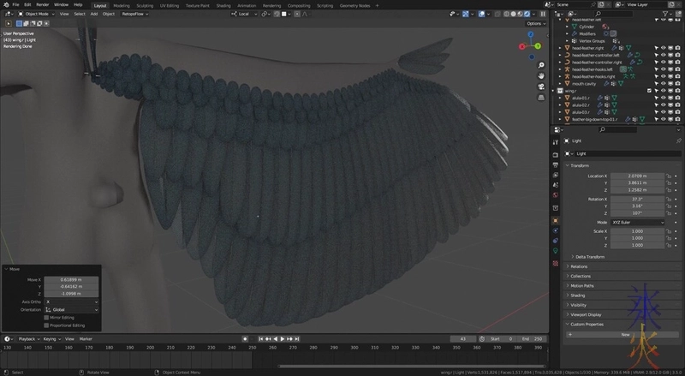
Task: Hide mouth cavity object via eye icon
Action: point(663,84)
